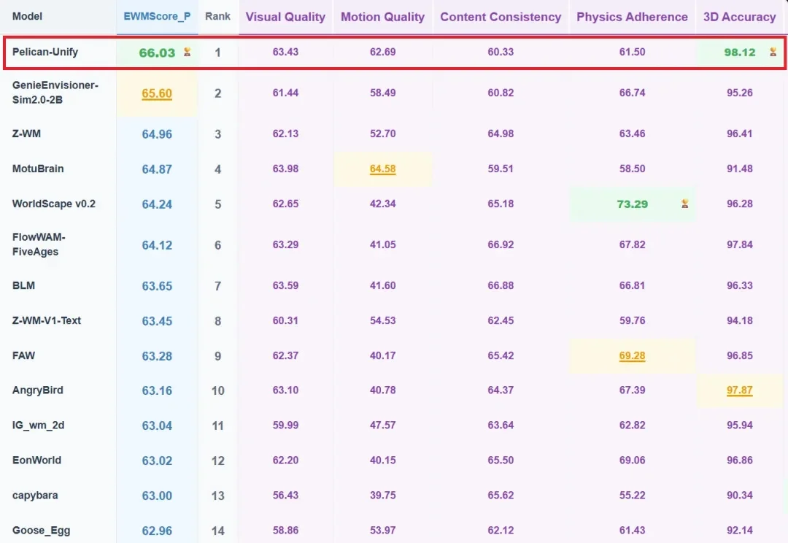Open the underlined 69.28 Physics Adherence value
The image size is (788, 543).
pyautogui.click(x=632, y=356)
